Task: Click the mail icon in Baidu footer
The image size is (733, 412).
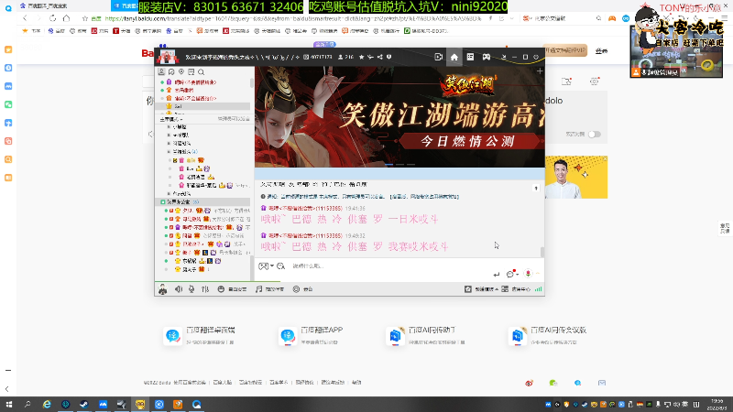Action: [x=602, y=383]
